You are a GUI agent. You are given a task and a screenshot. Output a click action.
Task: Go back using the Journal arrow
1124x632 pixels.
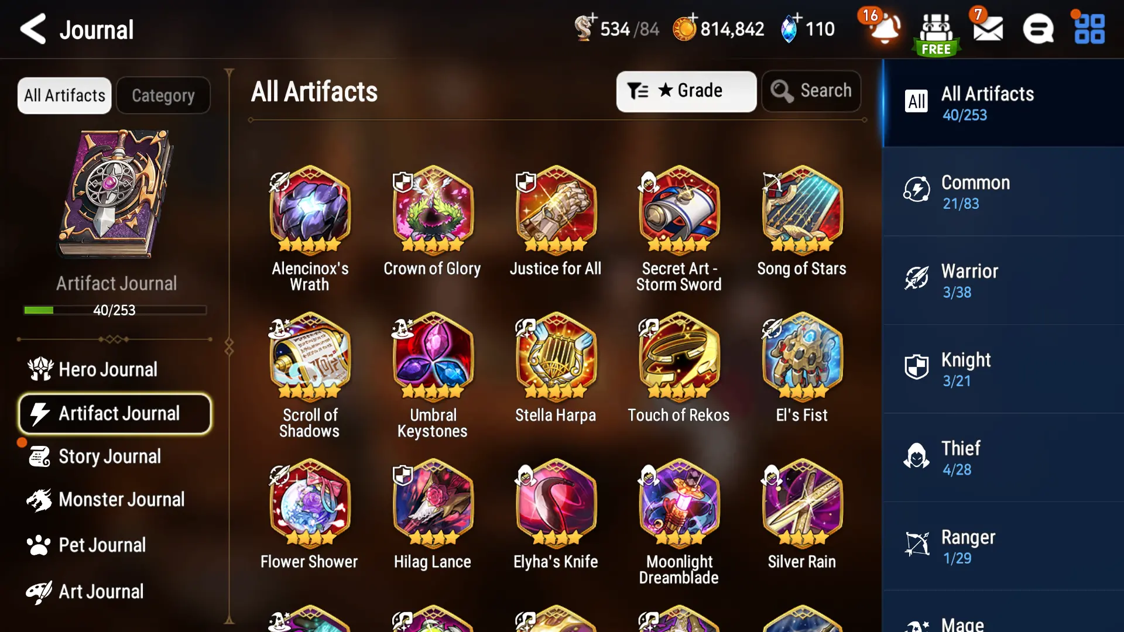[33, 29]
